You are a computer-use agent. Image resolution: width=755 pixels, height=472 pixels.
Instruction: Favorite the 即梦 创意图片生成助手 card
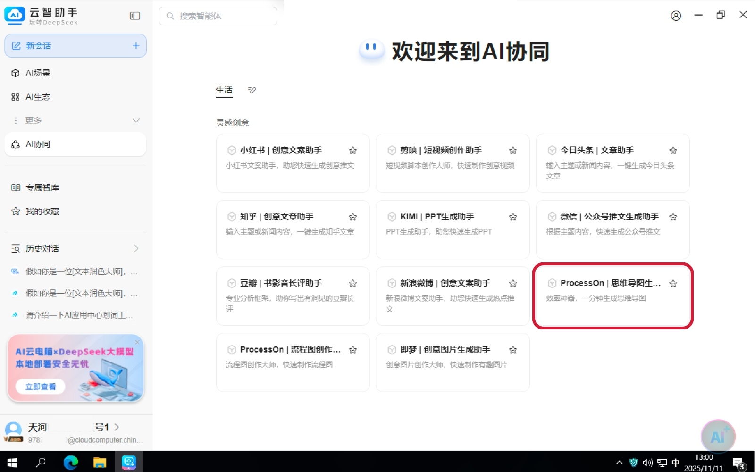[513, 350]
